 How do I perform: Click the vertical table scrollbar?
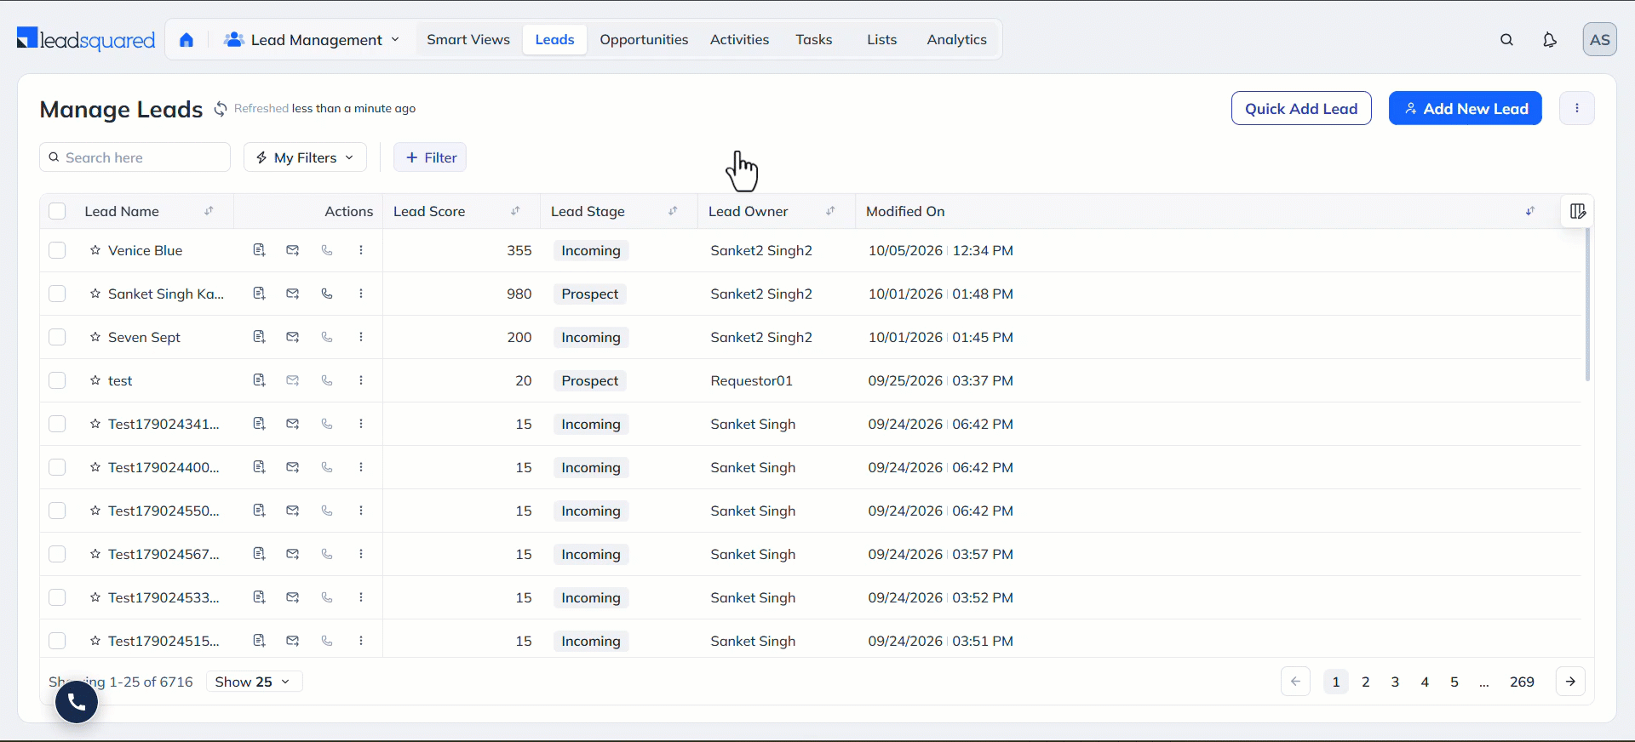[x=1587, y=305]
